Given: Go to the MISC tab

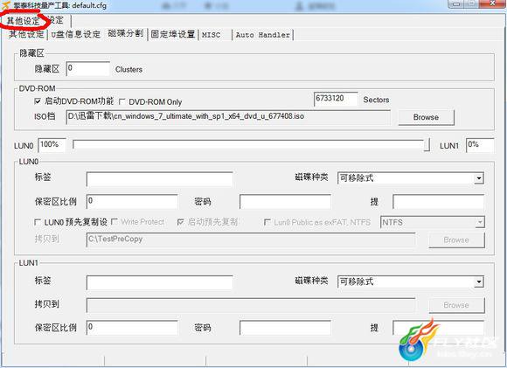Looking at the screenshot, I should [x=211, y=35].
